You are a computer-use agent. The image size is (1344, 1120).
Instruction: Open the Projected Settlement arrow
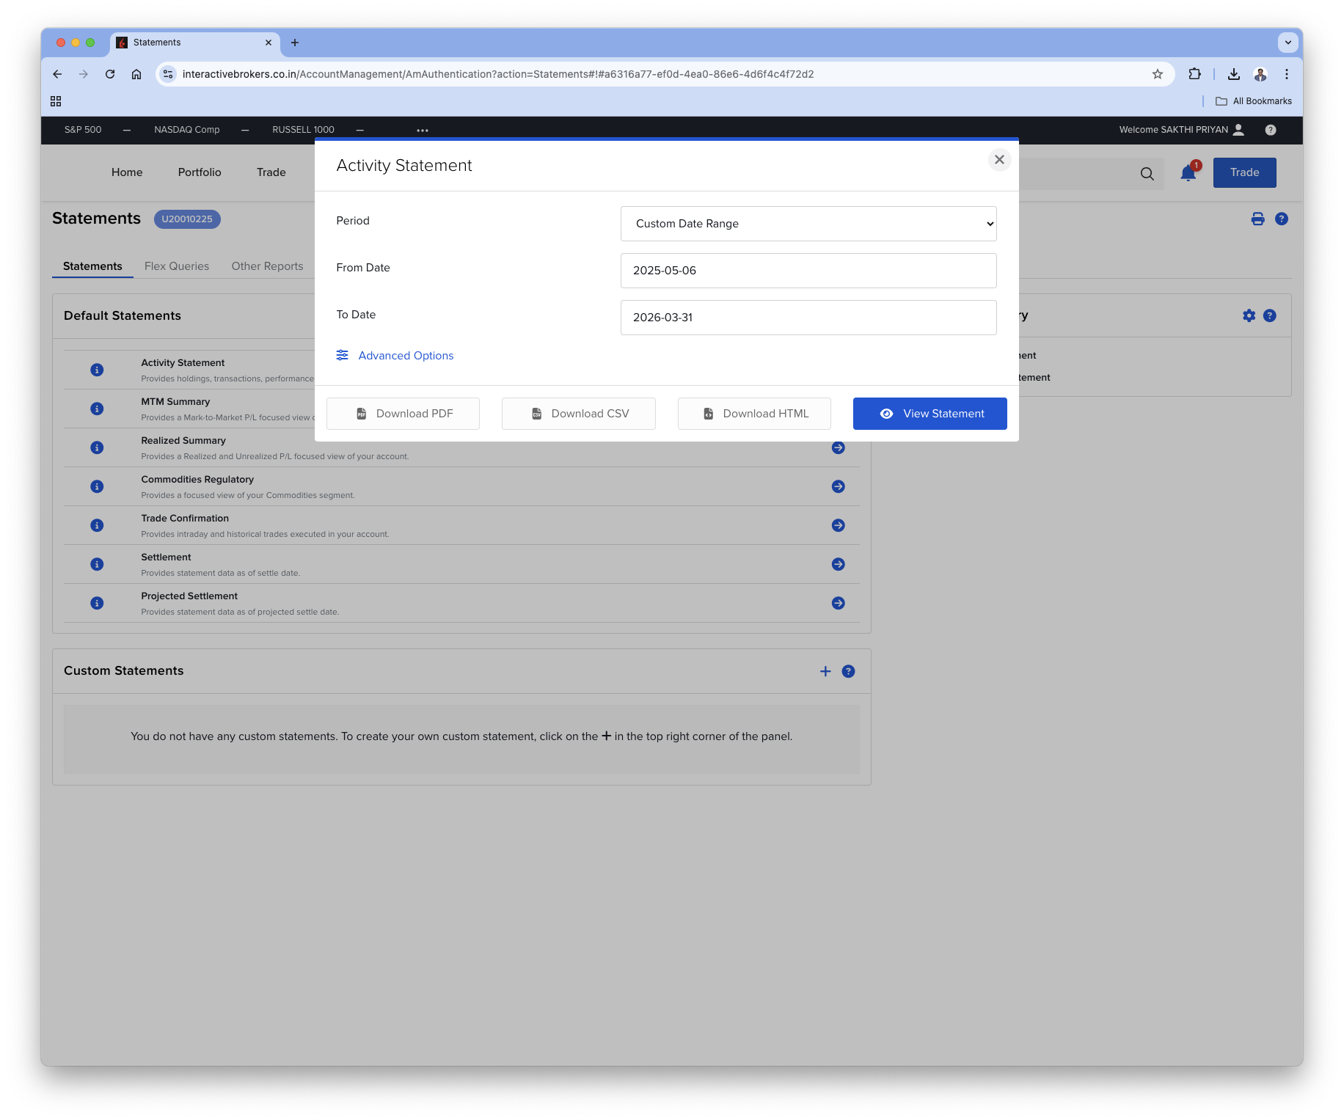coord(837,603)
